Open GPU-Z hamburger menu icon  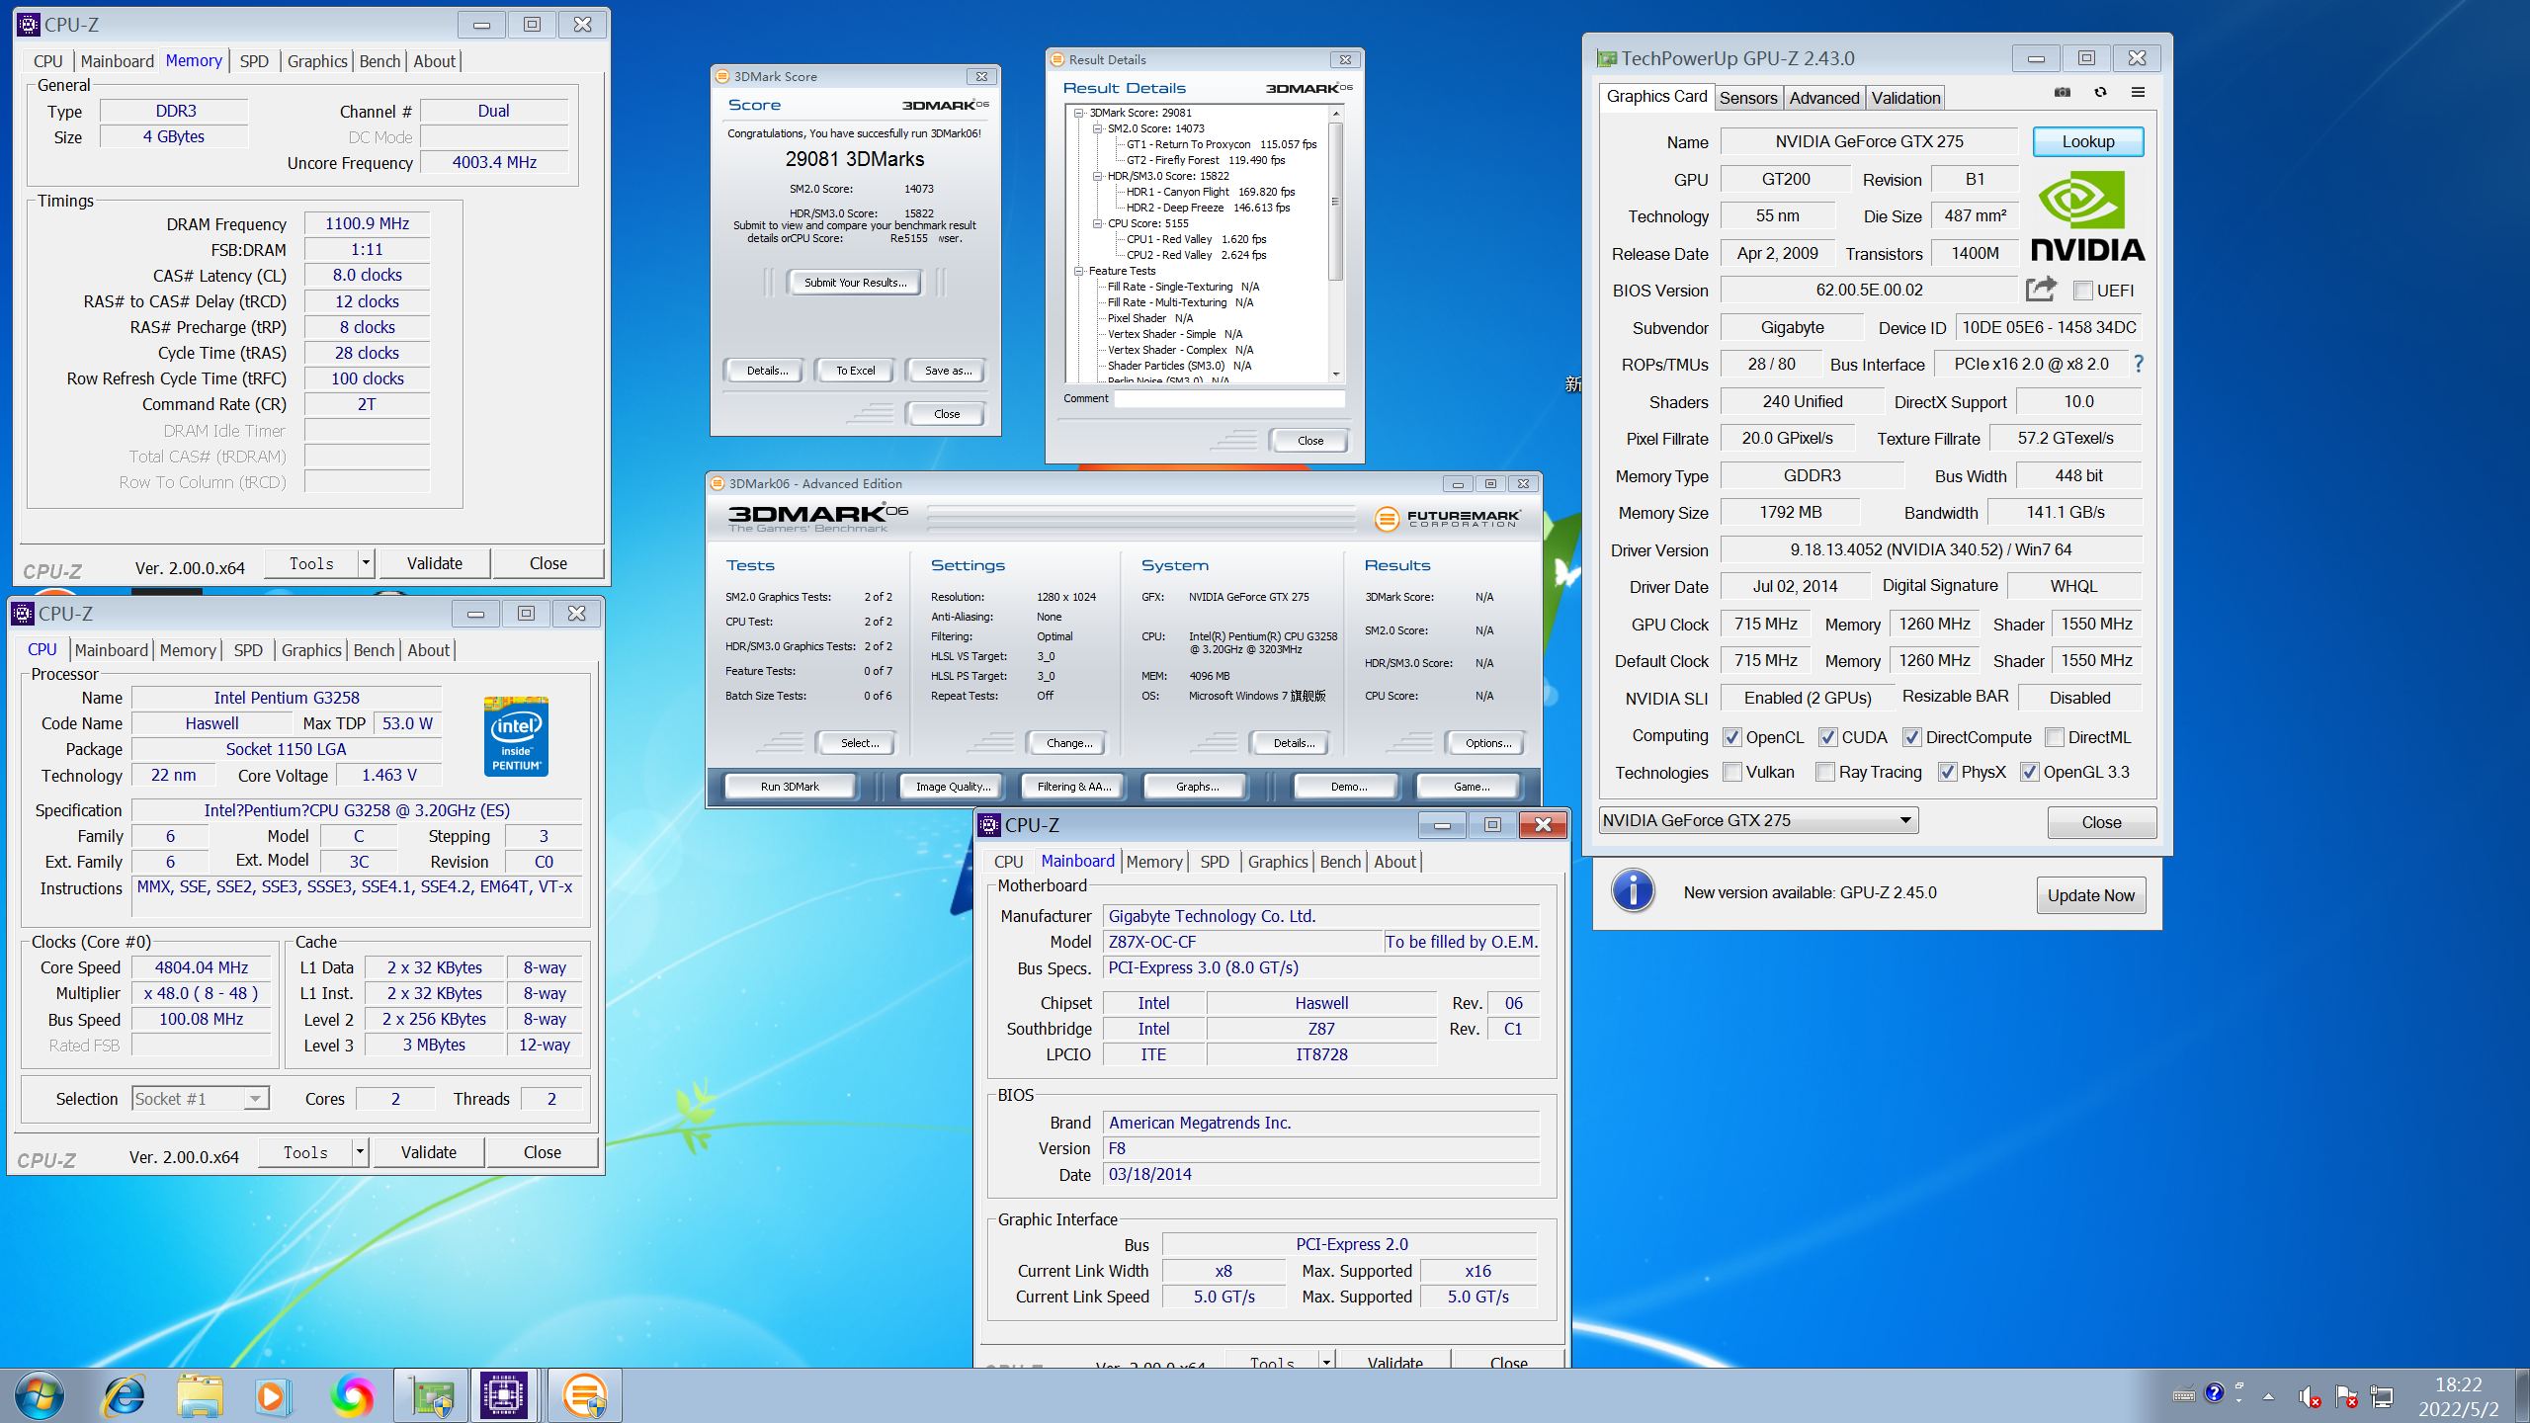pos(2138,92)
